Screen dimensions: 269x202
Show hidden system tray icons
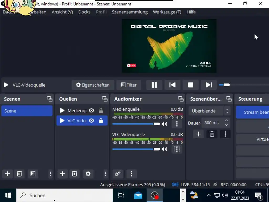point(209,195)
